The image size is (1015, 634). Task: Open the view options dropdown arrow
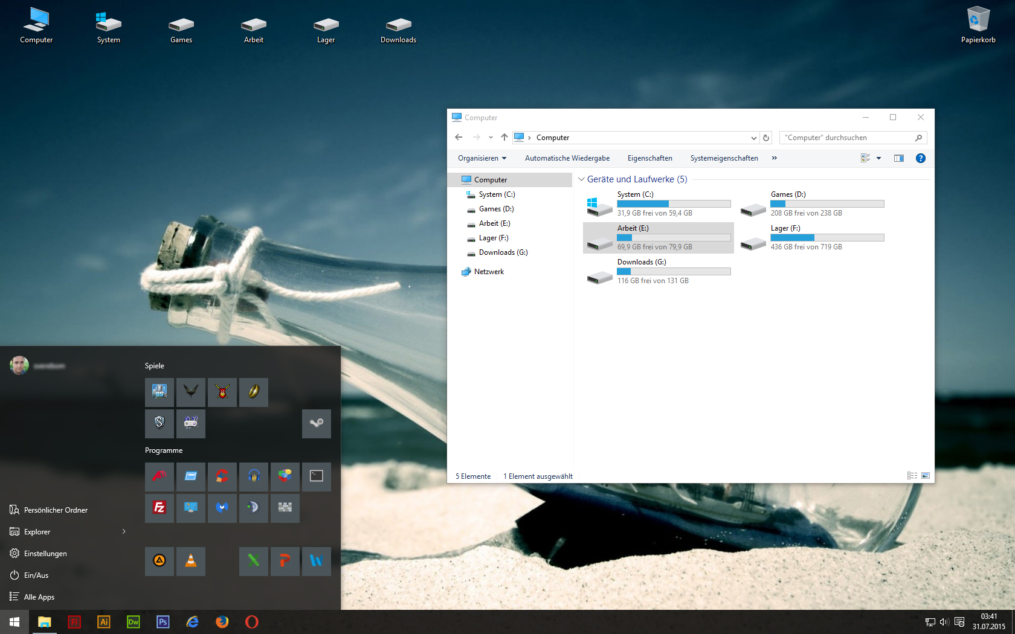click(x=878, y=158)
